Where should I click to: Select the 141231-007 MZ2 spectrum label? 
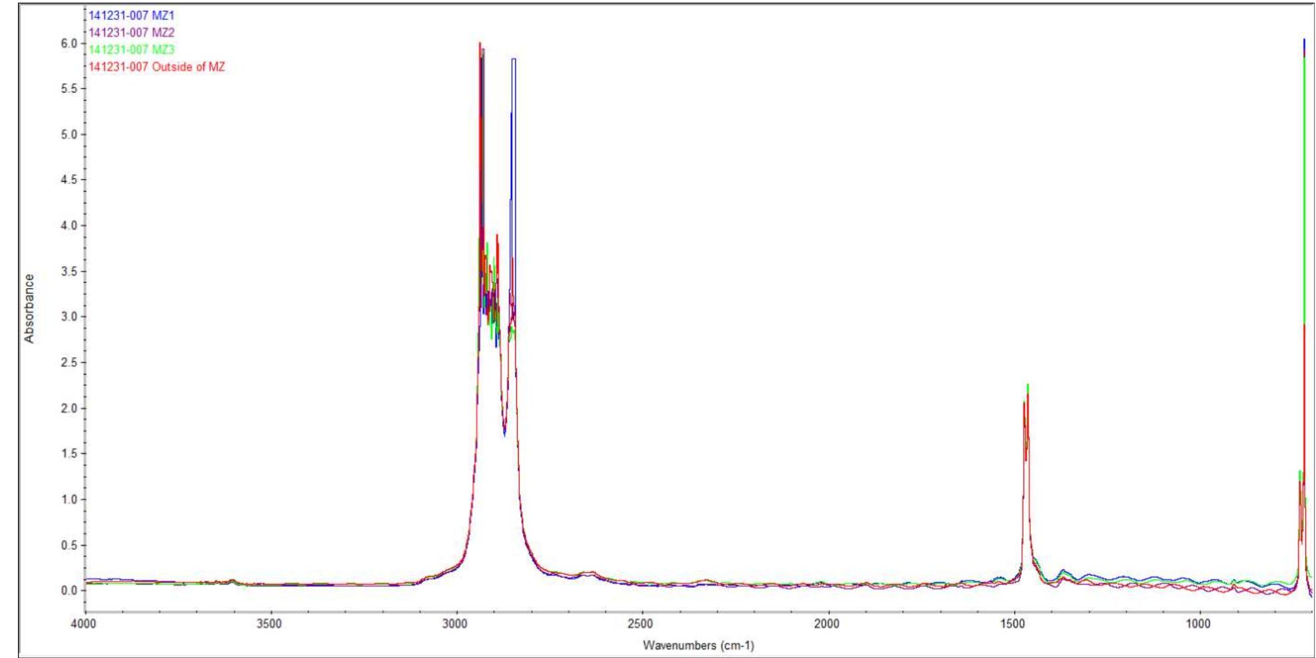[132, 33]
